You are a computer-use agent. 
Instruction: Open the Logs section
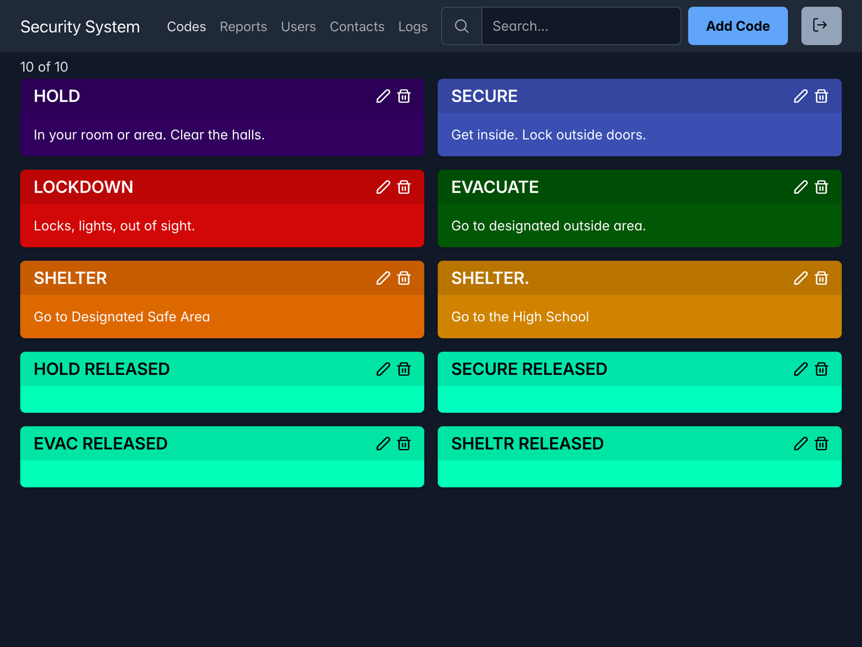[413, 26]
